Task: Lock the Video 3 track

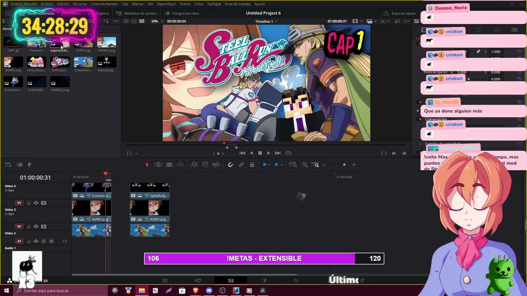Action: click(28, 203)
